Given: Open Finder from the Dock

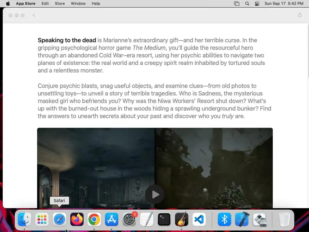Looking at the screenshot, I should [24, 219].
